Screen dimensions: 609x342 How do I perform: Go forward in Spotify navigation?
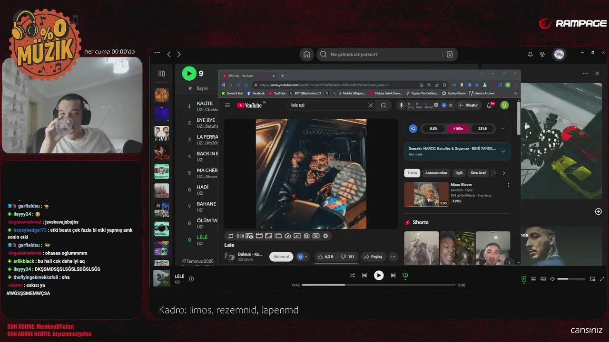(x=179, y=54)
